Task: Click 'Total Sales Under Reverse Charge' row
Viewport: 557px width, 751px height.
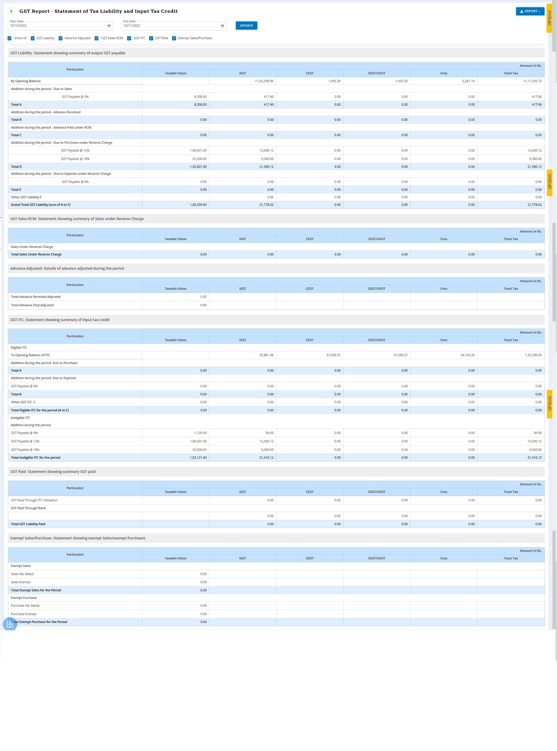Action: [x=276, y=254]
